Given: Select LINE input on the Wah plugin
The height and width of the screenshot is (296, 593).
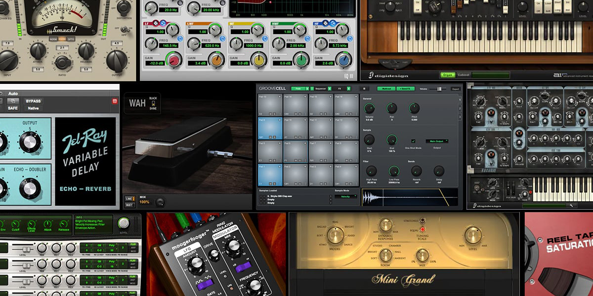Looking at the screenshot, I should 130,198.
